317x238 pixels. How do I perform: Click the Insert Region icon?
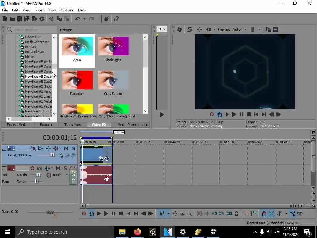point(254,214)
